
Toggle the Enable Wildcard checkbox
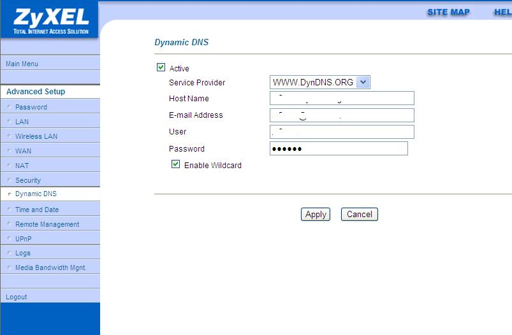(x=176, y=164)
